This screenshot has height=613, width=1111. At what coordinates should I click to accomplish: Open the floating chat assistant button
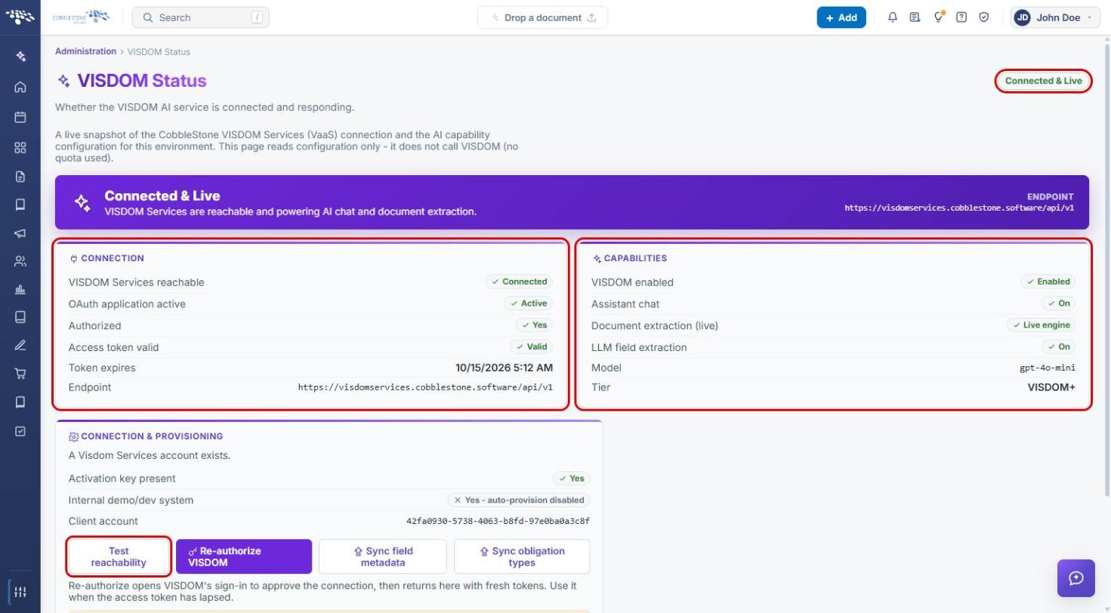tap(1076, 578)
